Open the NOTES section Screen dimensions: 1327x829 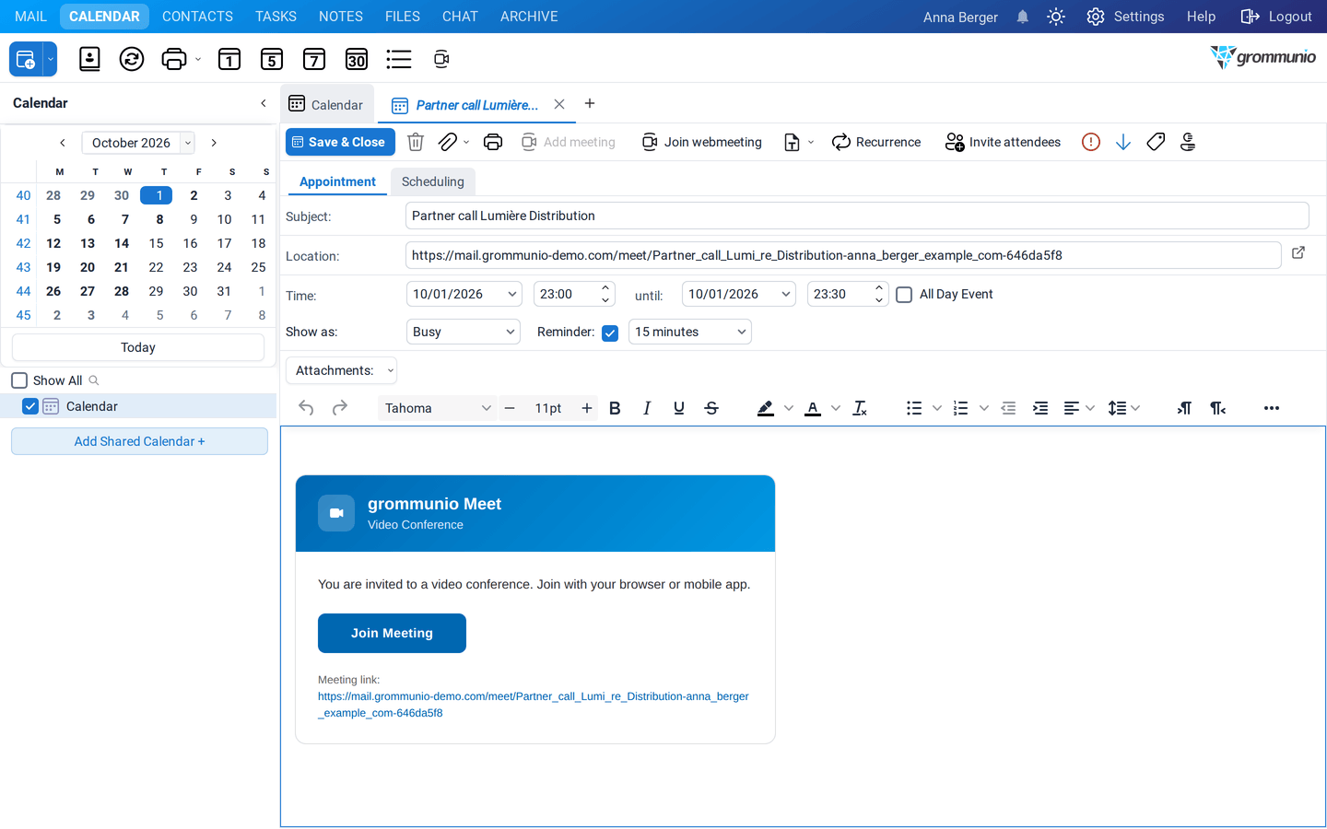tap(341, 17)
